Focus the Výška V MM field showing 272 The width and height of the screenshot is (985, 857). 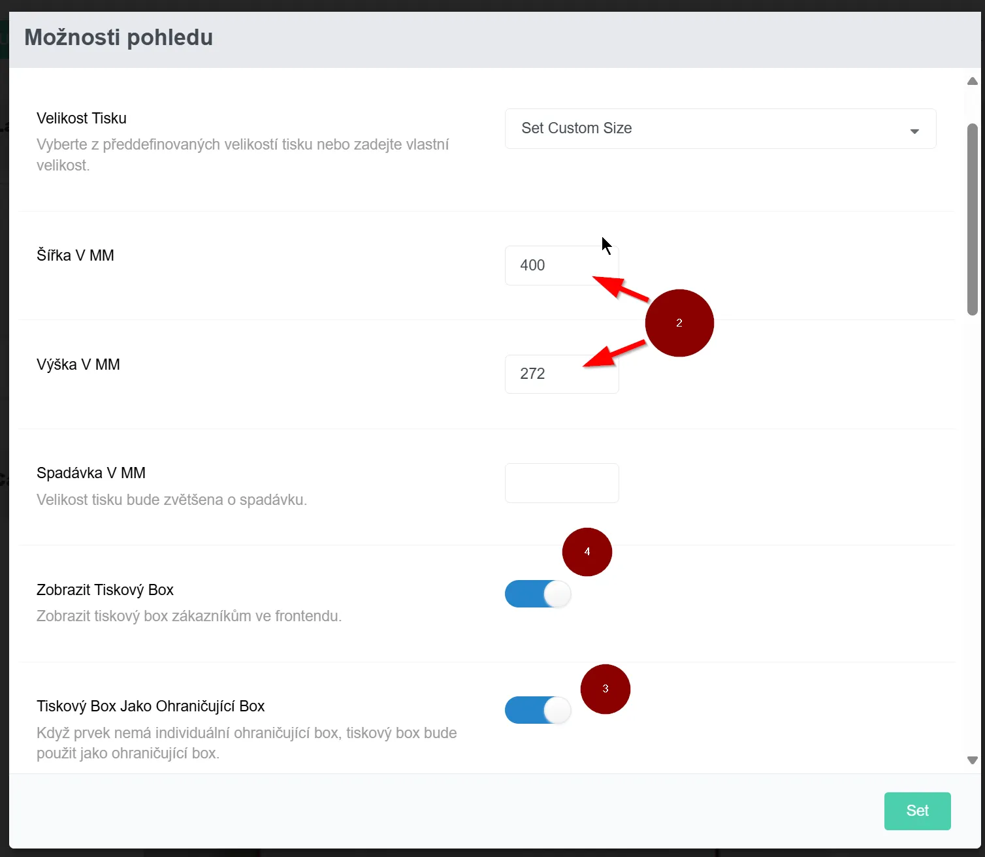pyautogui.click(x=562, y=374)
